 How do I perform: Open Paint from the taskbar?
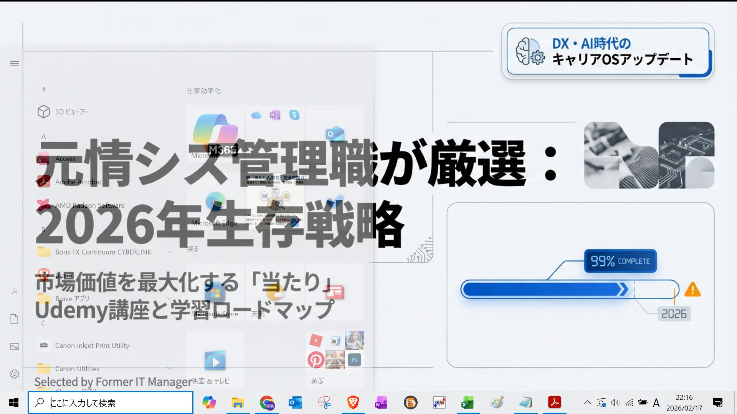click(x=497, y=402)
